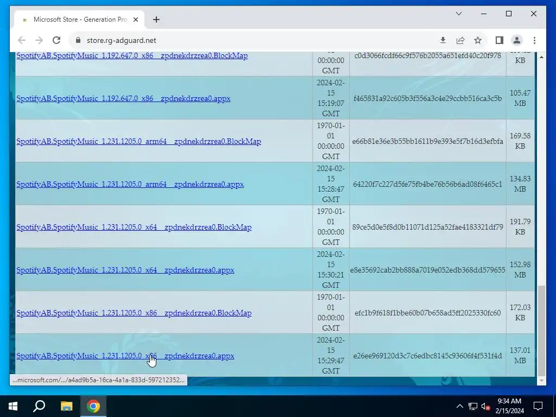Click the date cell 2024-02-15 15:29:47 GMT
This screenshot has width=556, height=417.
tap(331, 356)
